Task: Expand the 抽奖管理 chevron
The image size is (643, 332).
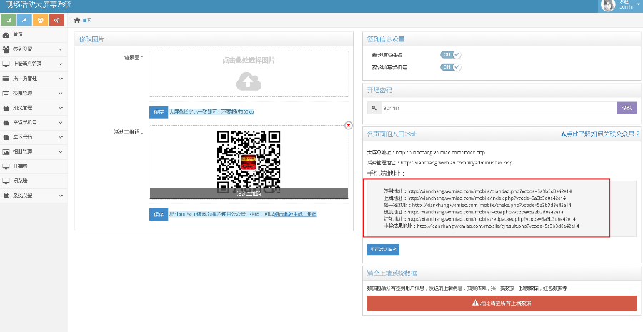Action: pos(61,108)
